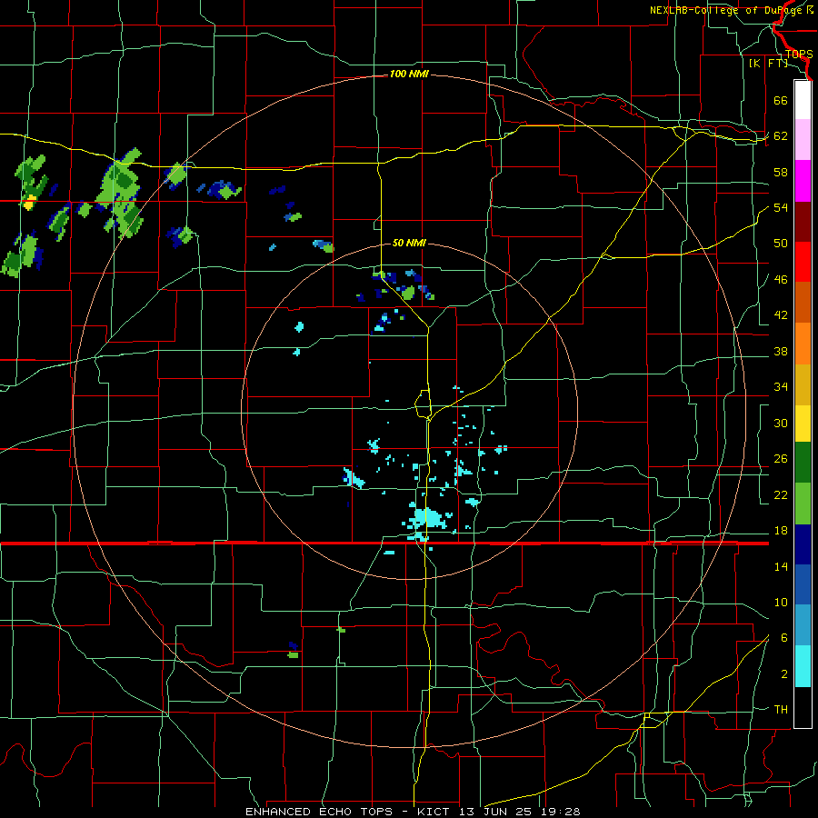Select the bright red legend block
The image size is (818, 818).
pos(803,262)
